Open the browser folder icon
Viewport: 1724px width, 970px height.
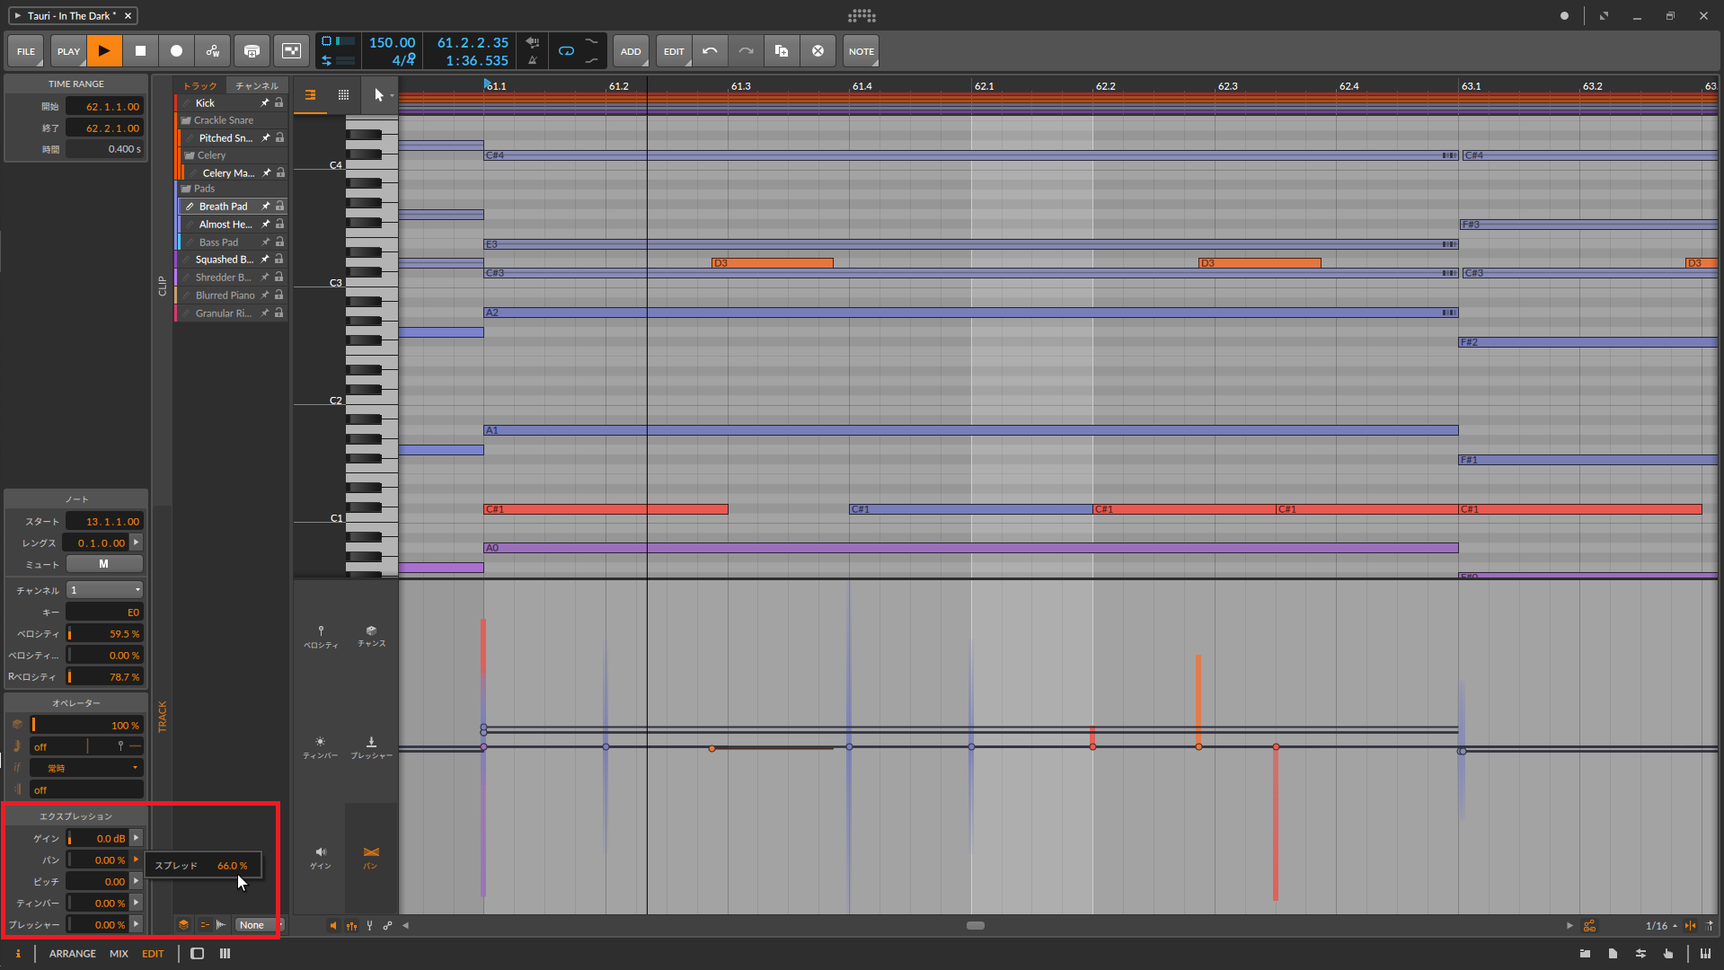(x=1585, y=954)
